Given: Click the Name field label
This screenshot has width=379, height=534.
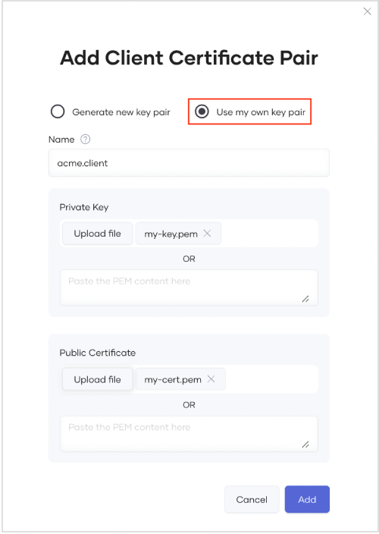Looking at the screenshot, I should pos(61,140).
